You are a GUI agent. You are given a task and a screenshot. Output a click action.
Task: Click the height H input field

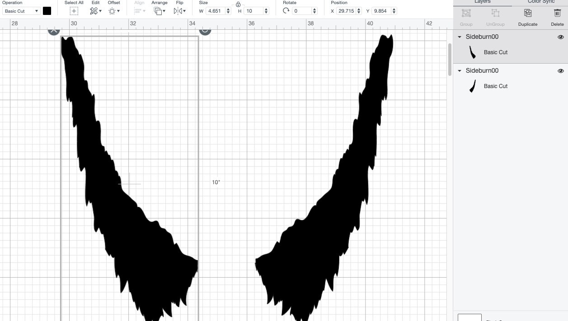coord(253,11)
